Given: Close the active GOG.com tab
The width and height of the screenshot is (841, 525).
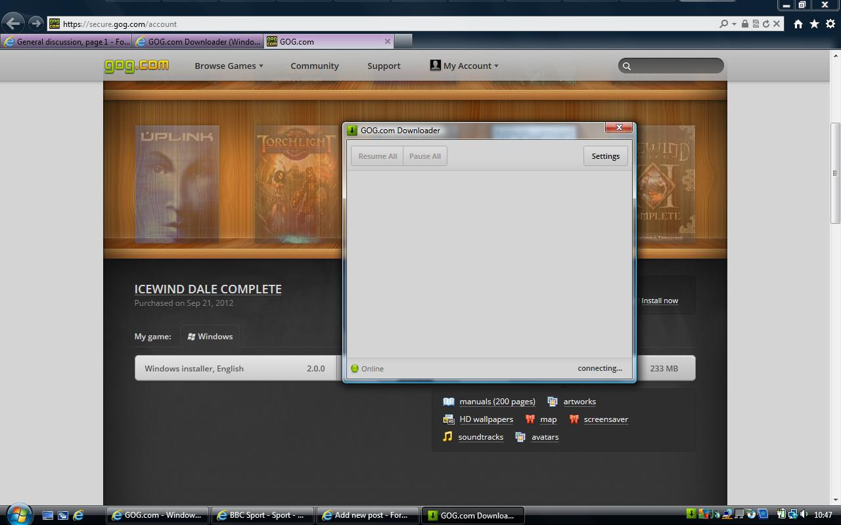Looking at the screenshot, I should (387, 41).
